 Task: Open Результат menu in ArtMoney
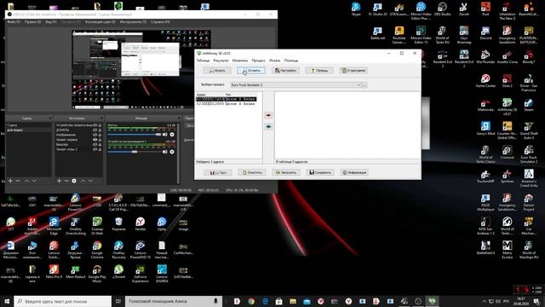coord(221,61)
